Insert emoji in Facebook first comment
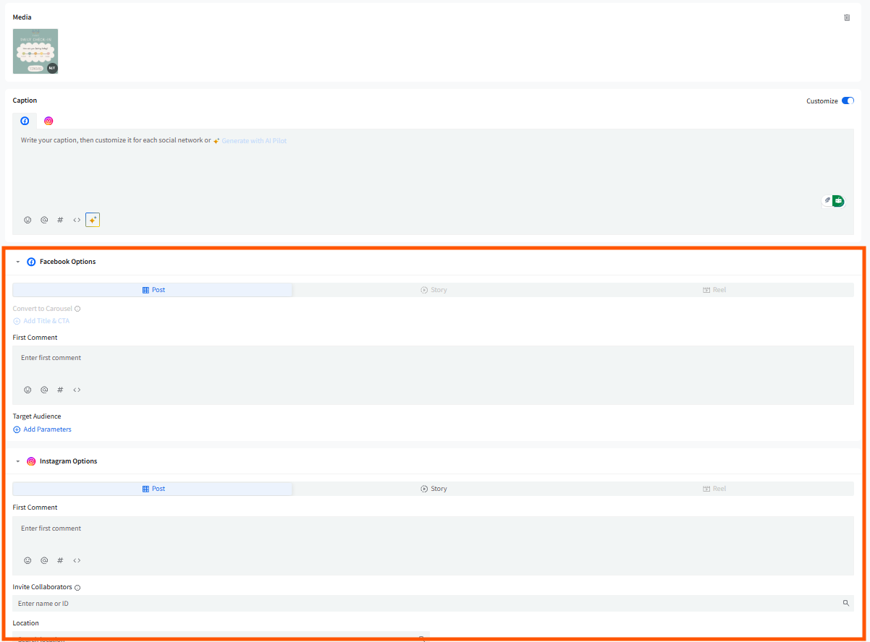Screen dimensions: 870x642 (28, 390)
